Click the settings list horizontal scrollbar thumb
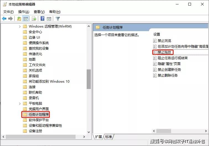This screenshot has width=209, height=146. click(164, 131)
